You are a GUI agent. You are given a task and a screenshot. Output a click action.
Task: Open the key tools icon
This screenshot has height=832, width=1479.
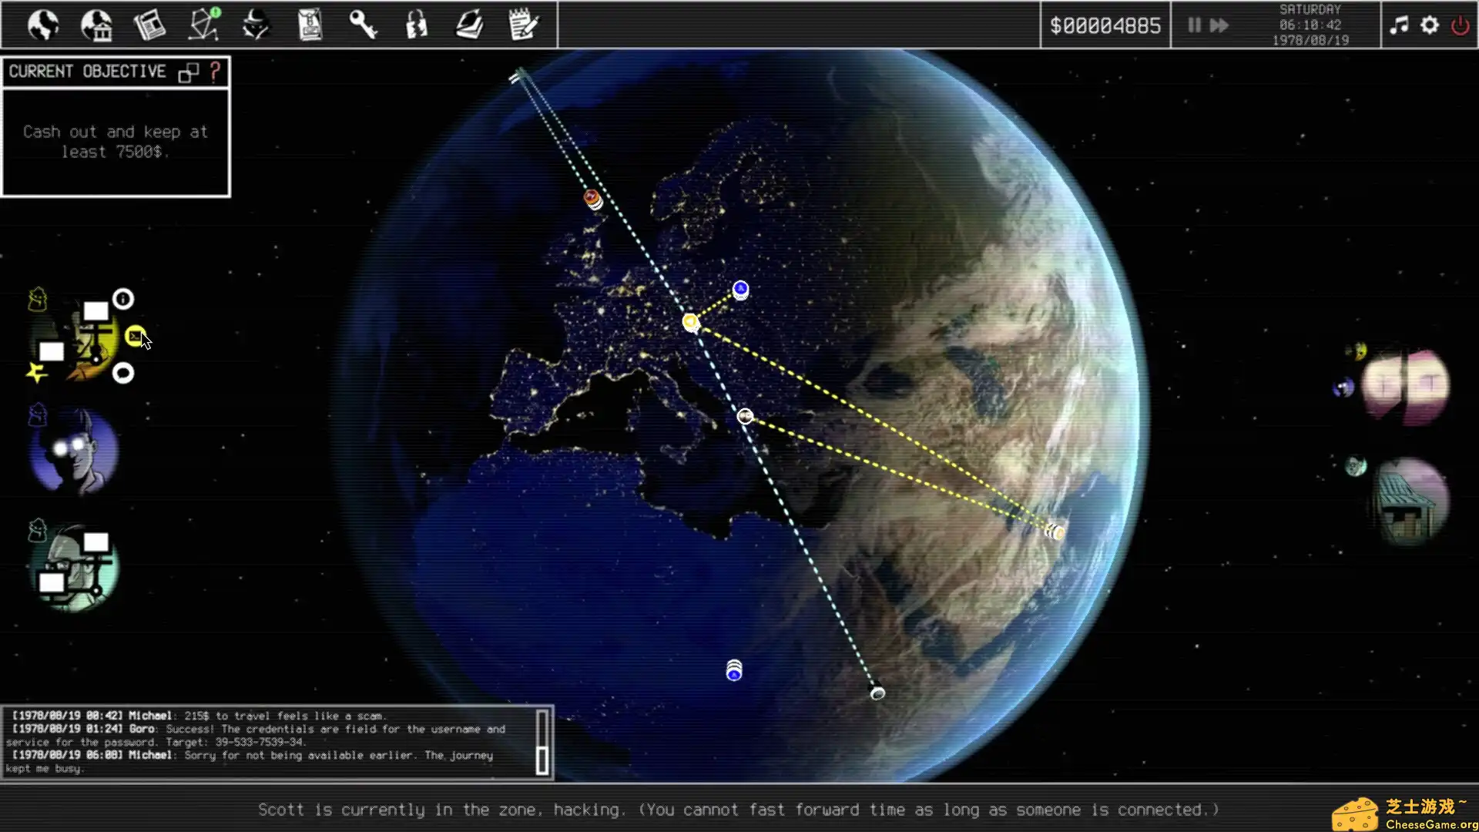[x=363, y=25]
